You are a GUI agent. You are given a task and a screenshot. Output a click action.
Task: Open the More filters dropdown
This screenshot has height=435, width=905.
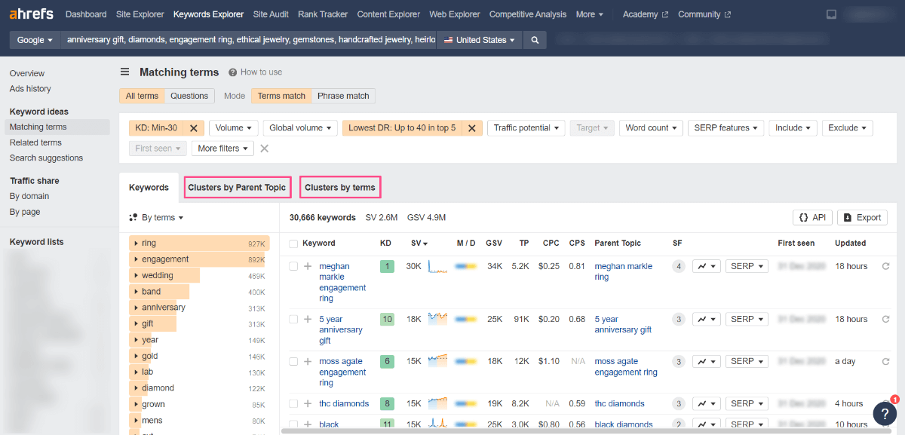click(x=223, y=149)
